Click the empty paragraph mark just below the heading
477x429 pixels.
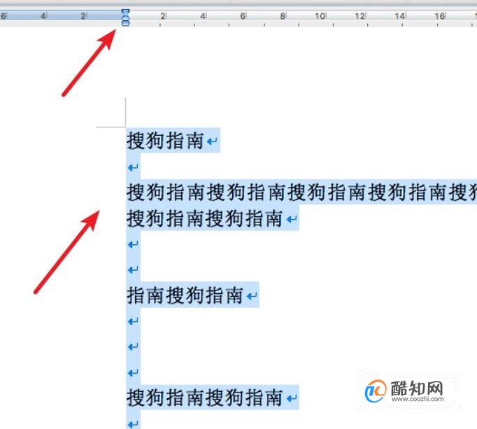133,167
